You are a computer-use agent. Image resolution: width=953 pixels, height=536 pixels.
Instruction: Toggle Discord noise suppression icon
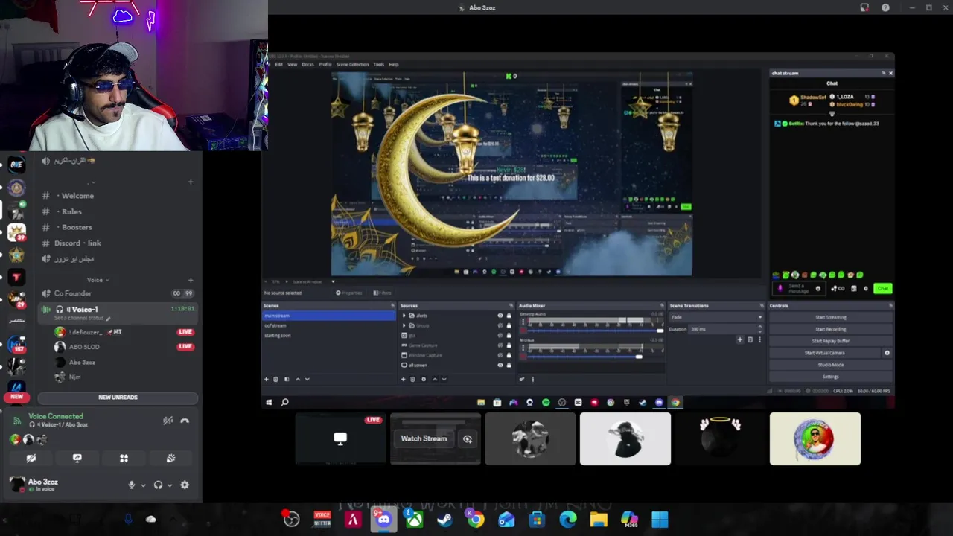click(x=168, y=421)
